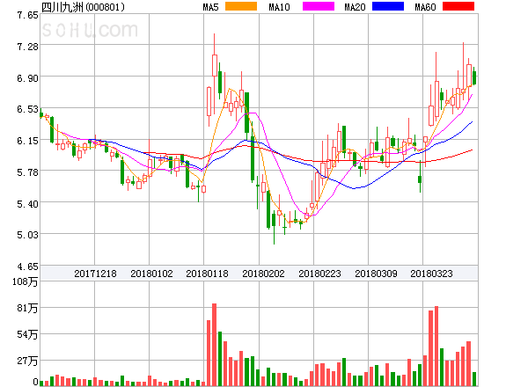The height and width of the screenshot is (387, 528).
Task: Click the last green candlestick on the chart
Action: 474,77
